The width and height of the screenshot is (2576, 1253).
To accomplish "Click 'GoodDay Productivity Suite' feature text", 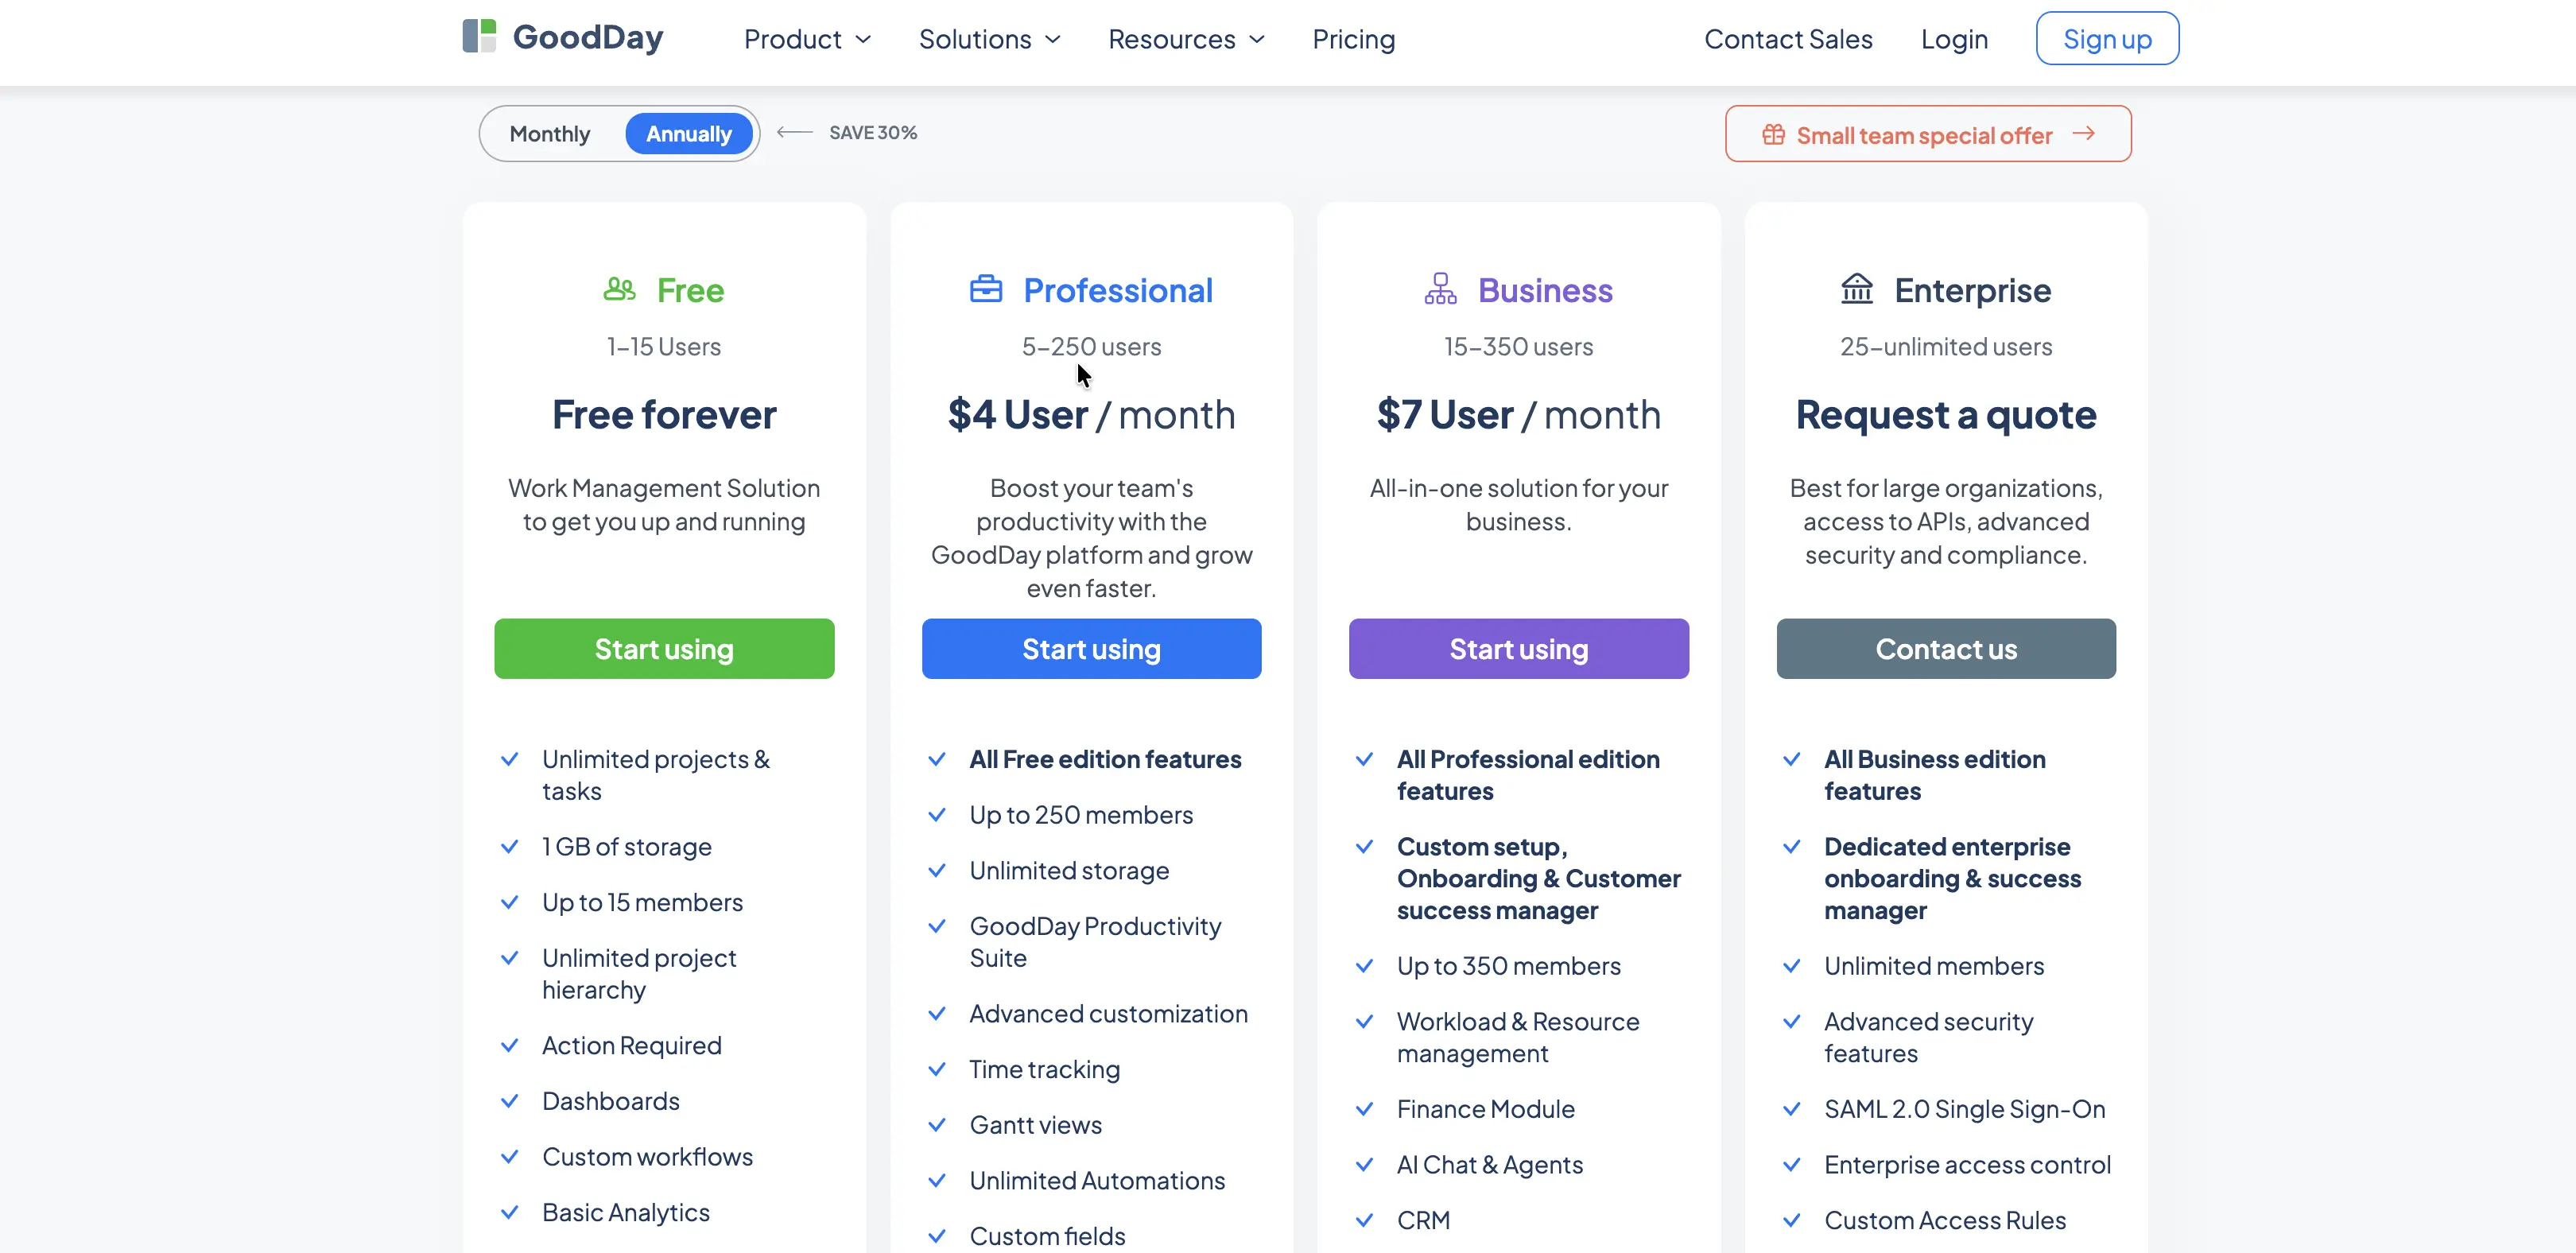I will (x=1095, y=942).
